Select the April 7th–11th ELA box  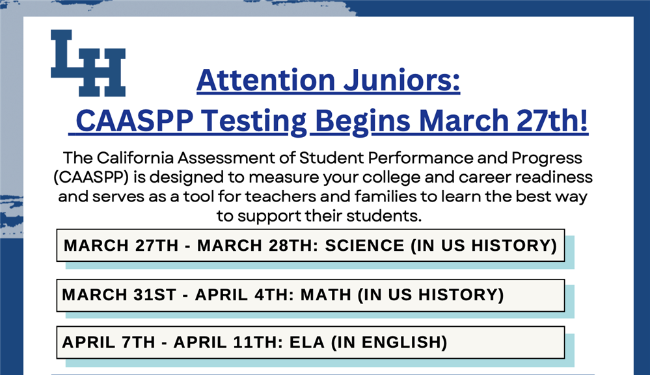tap(310, 343)
